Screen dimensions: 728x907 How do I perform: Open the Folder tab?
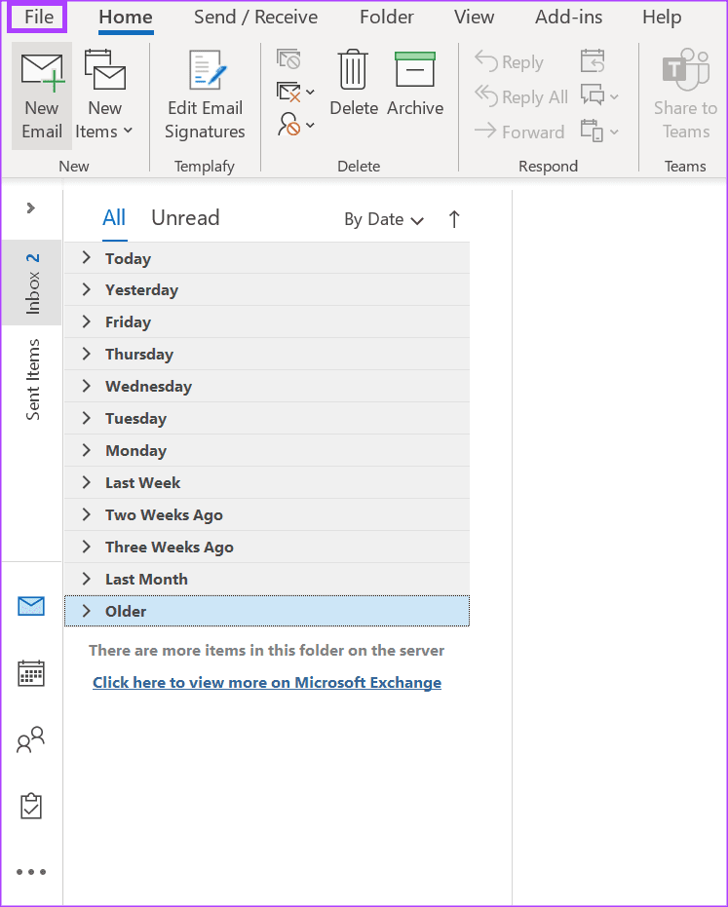tap(387, 17)
